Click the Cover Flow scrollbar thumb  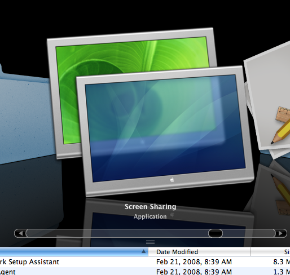(216, 233)
